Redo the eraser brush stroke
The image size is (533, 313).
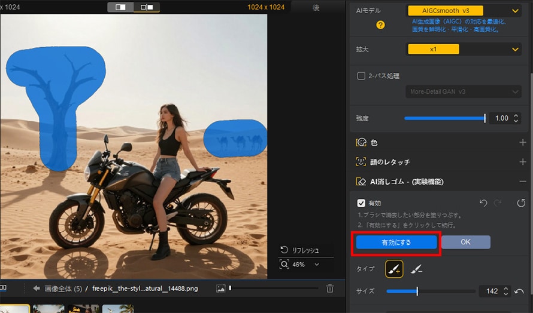pyautogui.click(x=498, y=202)
